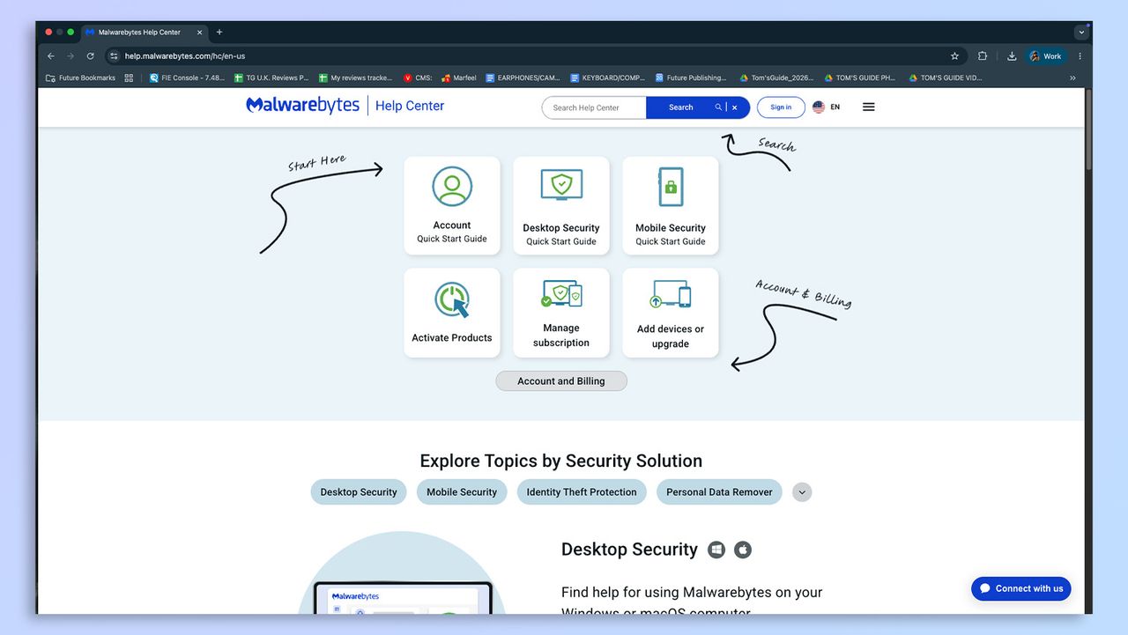Open Chrome three-dot menu

(x=1080, y=56)
